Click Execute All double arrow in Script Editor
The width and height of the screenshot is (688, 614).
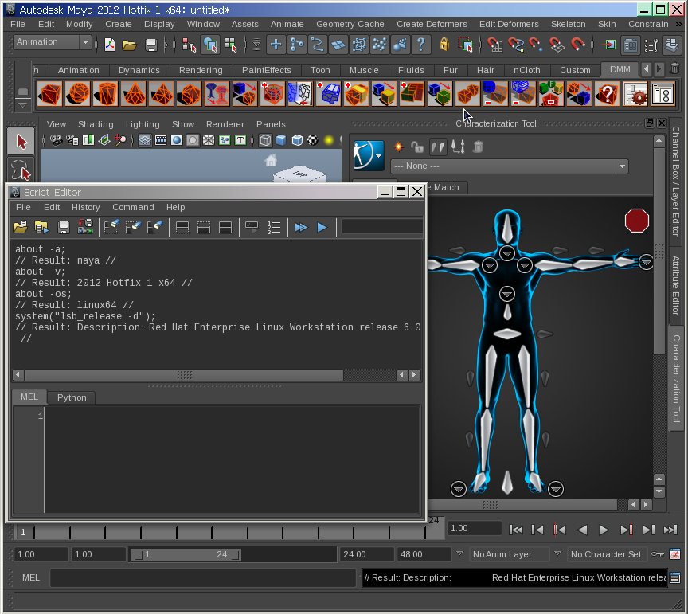tap(301, 227)
